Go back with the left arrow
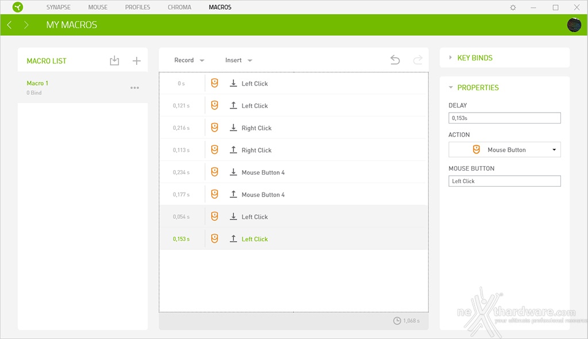The height and width of the screenshot is (339, 588). pyautogui.click(x=9, y=25)
